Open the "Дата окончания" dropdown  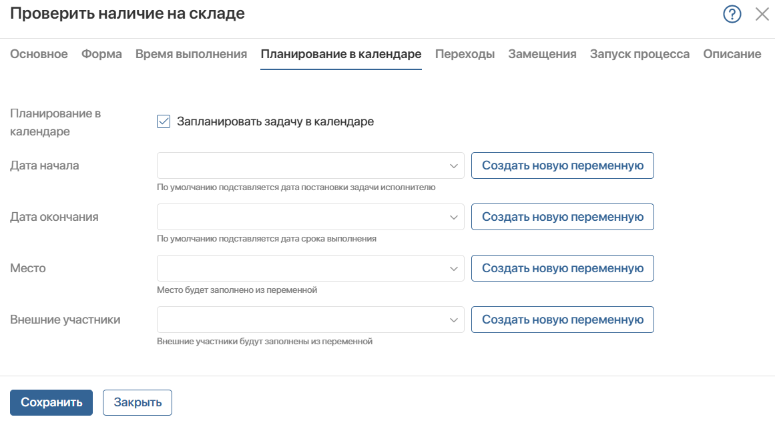(310, 217)
